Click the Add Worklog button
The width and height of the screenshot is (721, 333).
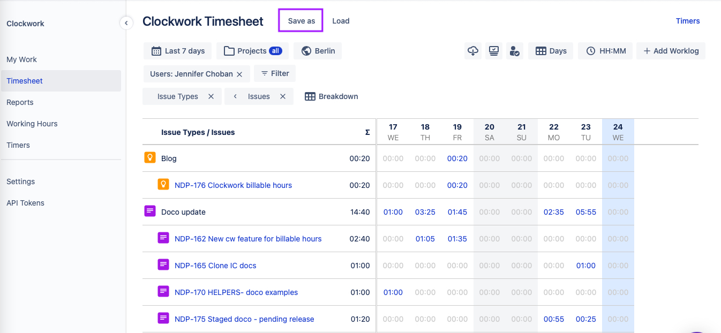[x=671, y=51]
